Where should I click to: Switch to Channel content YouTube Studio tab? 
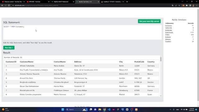tap(13, 2)
